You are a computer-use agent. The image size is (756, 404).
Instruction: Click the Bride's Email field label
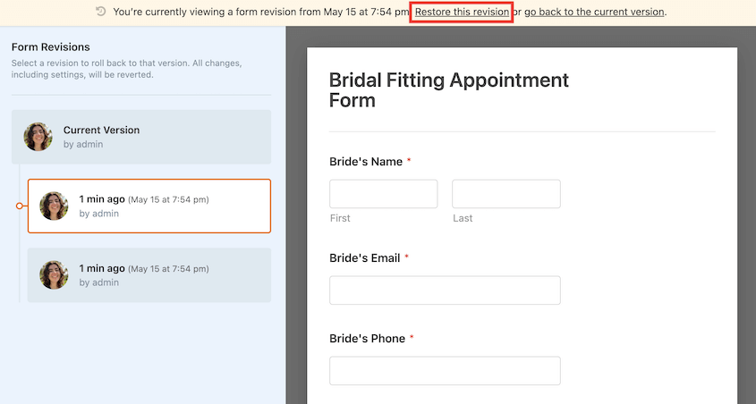click(365, 258)
